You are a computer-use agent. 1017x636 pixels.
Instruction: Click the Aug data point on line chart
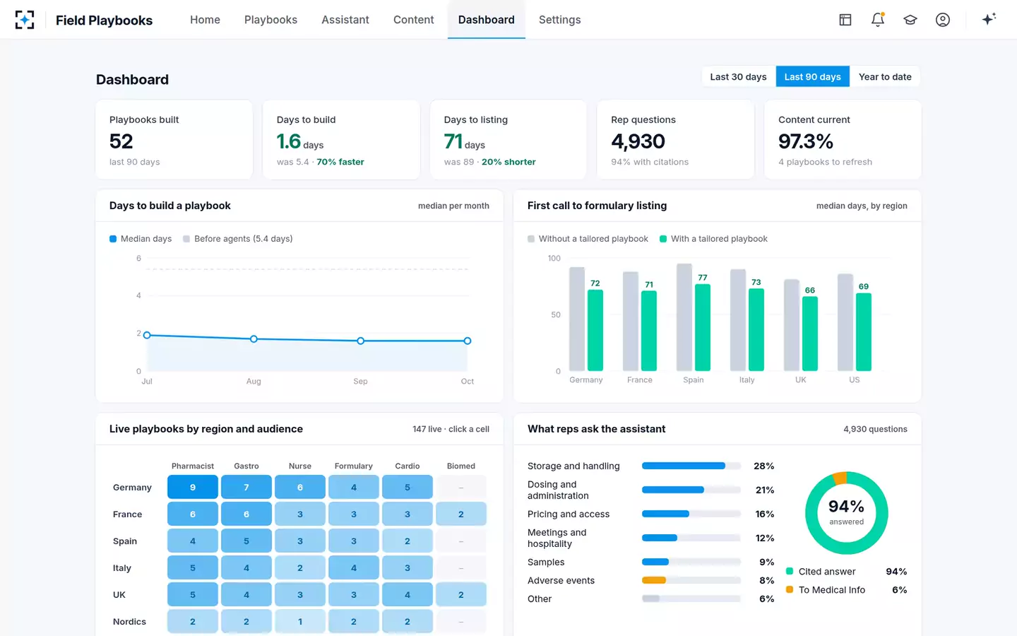pyautogui.click(x=254, y=339)
